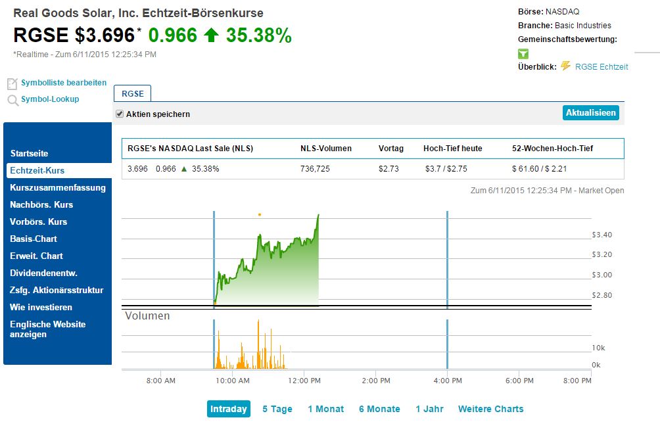Click the large RGSE $3.696 price heading
The image size is (660, 445).
click(x=74, y=35)
